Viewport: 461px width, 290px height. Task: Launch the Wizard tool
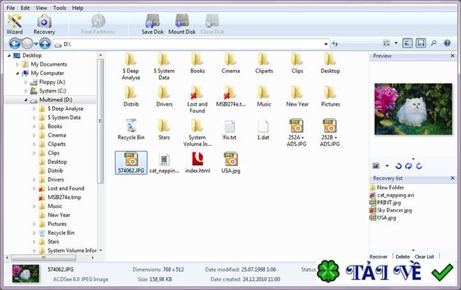coord(14,24)
